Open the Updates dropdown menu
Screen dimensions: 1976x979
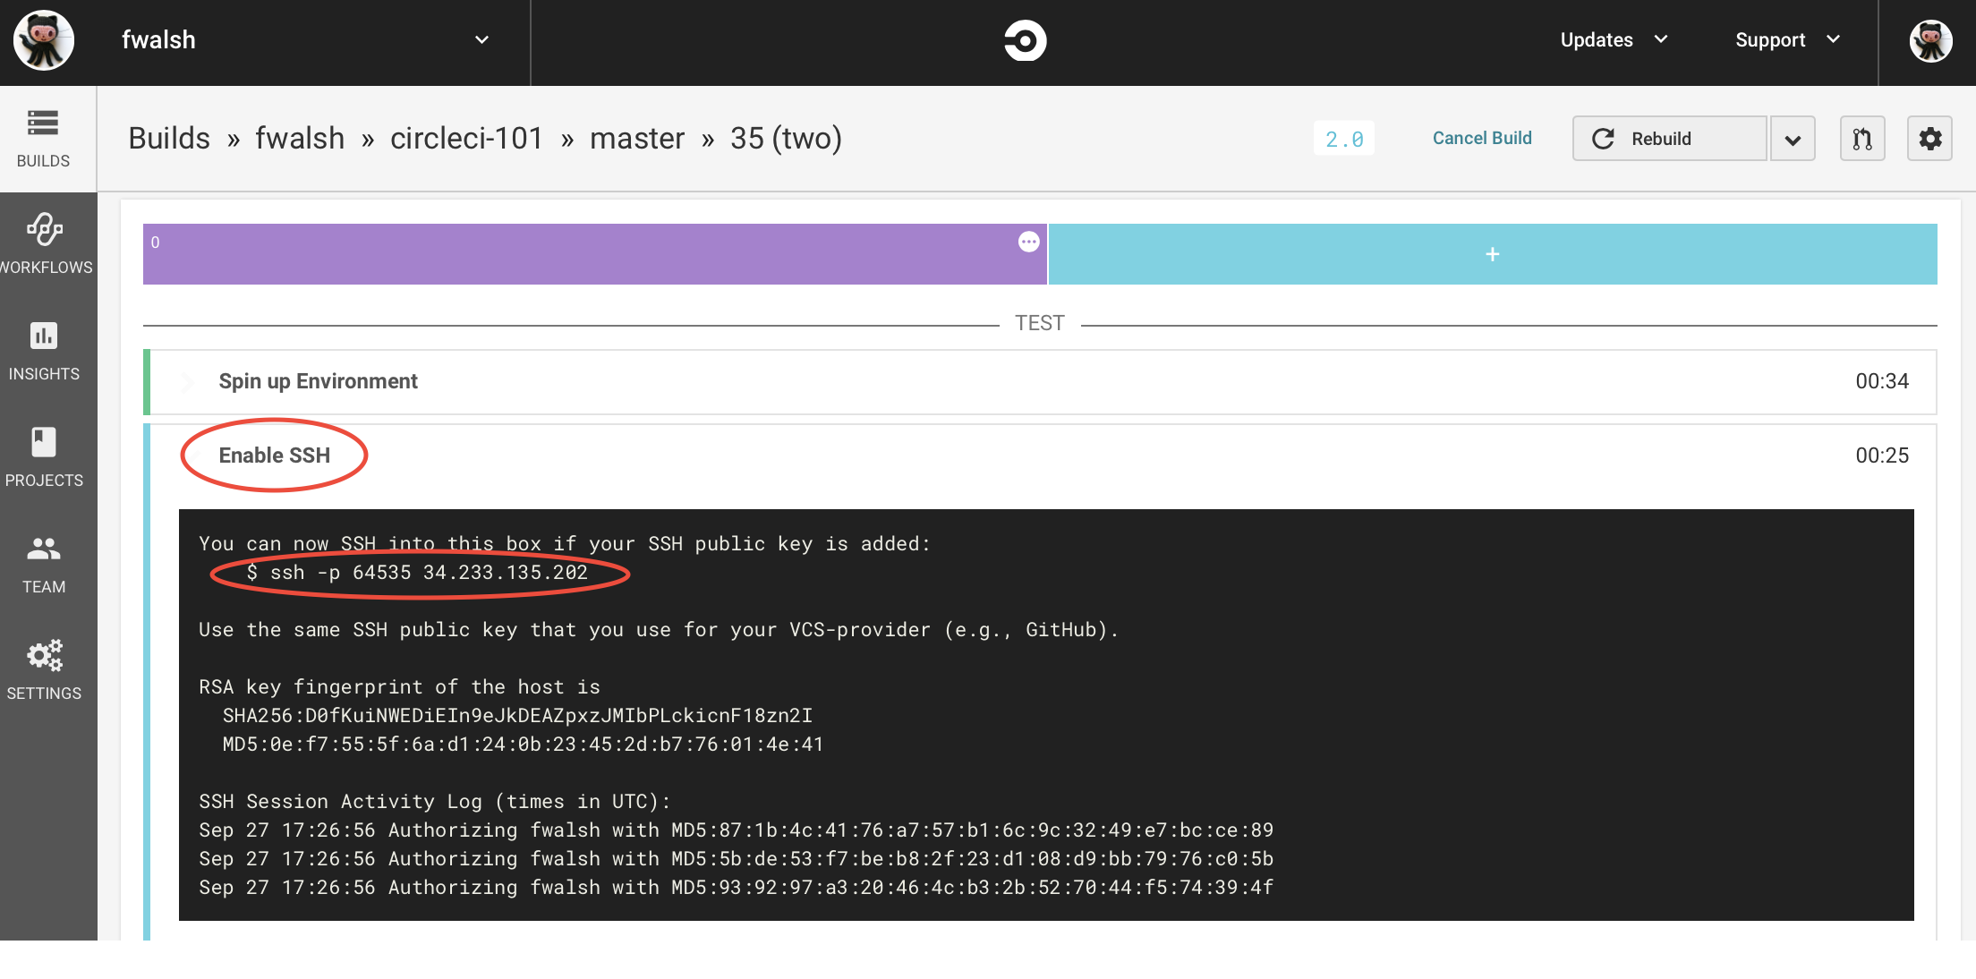pyautogui.click(x=1614, y=40)
